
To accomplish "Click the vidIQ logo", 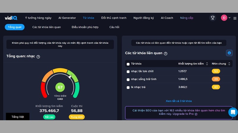I will (x=11, y=18).
